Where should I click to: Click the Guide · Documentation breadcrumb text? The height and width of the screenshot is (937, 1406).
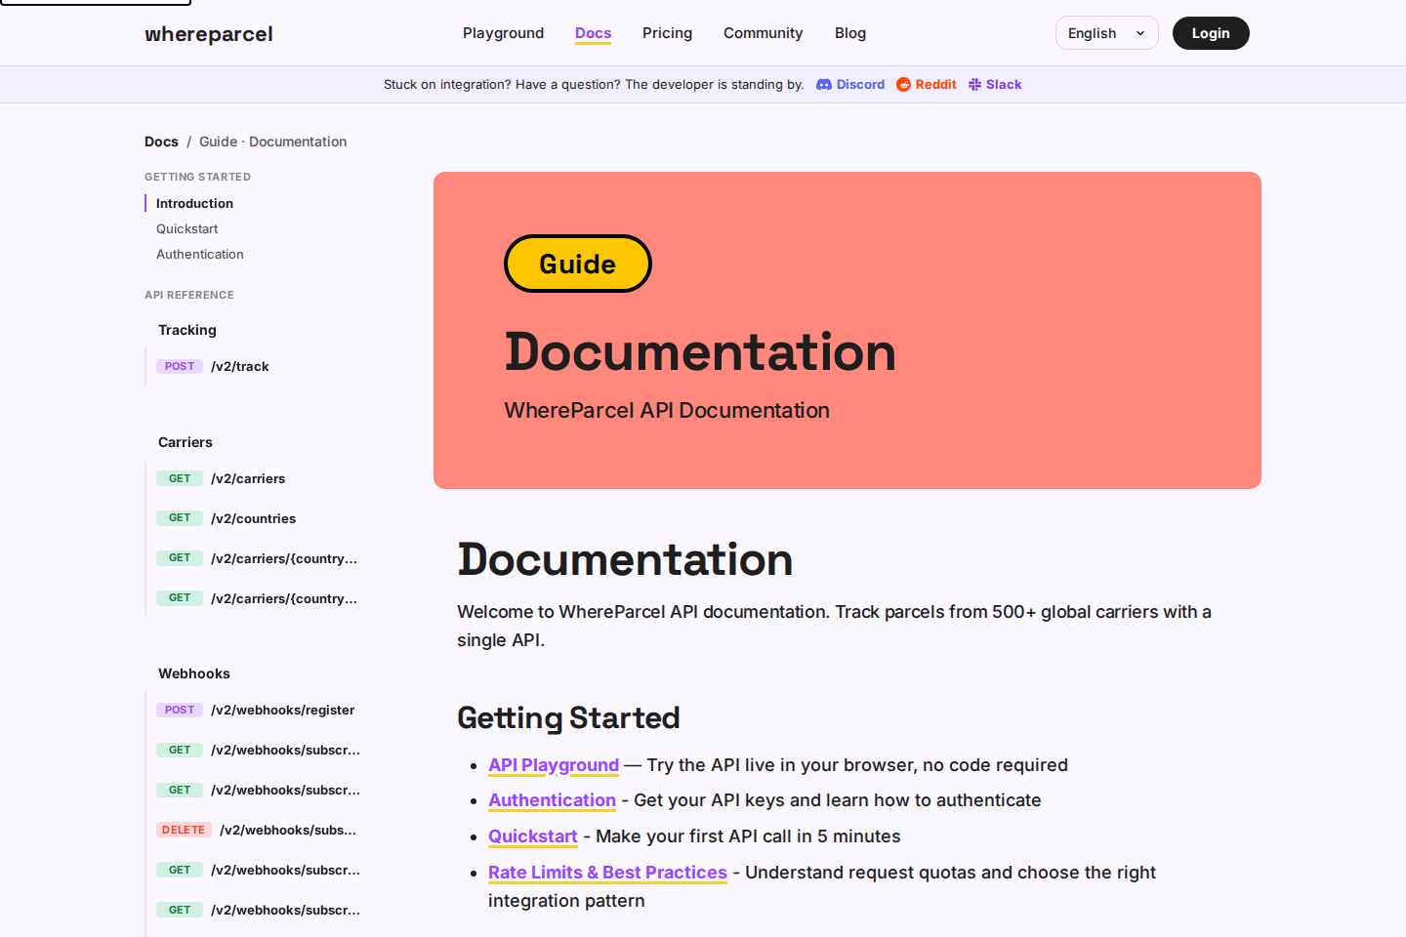pyautogui.click(x=272, y=142)
